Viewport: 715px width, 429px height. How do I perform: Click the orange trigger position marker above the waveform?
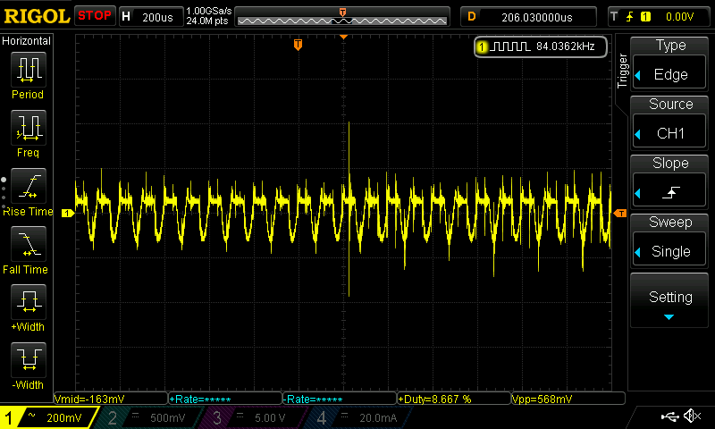tap(298, 44)
